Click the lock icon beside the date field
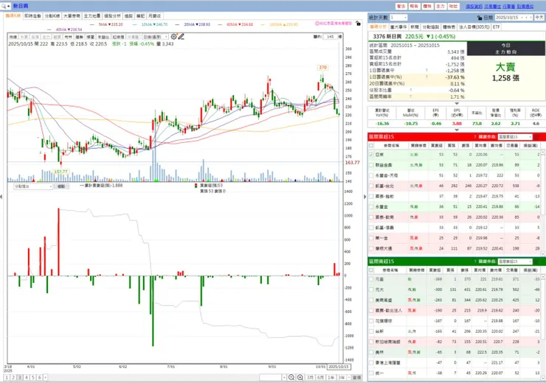This screenshot has width=546, height=383. (x=479, y=18)
